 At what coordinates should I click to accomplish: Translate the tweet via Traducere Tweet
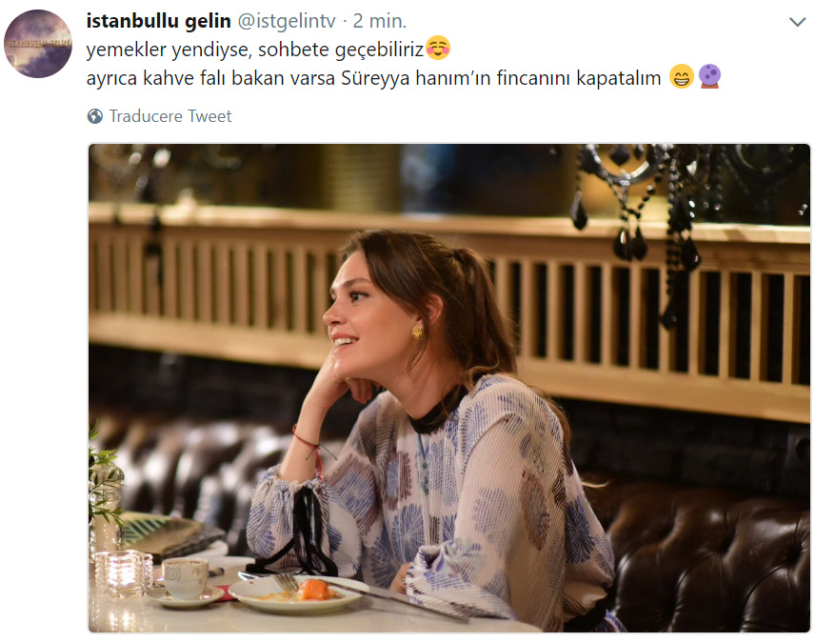(170, 116)
